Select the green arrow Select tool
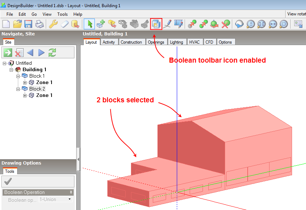This screenshot has width=306, height=210. (x=90, y=24)
